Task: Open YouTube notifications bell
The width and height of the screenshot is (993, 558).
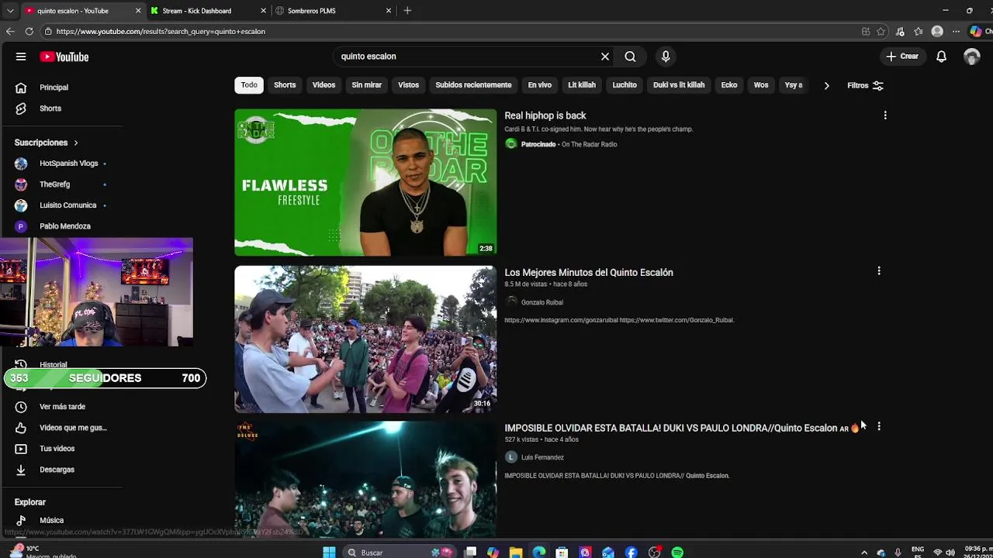Action: (x=941, y=57)
